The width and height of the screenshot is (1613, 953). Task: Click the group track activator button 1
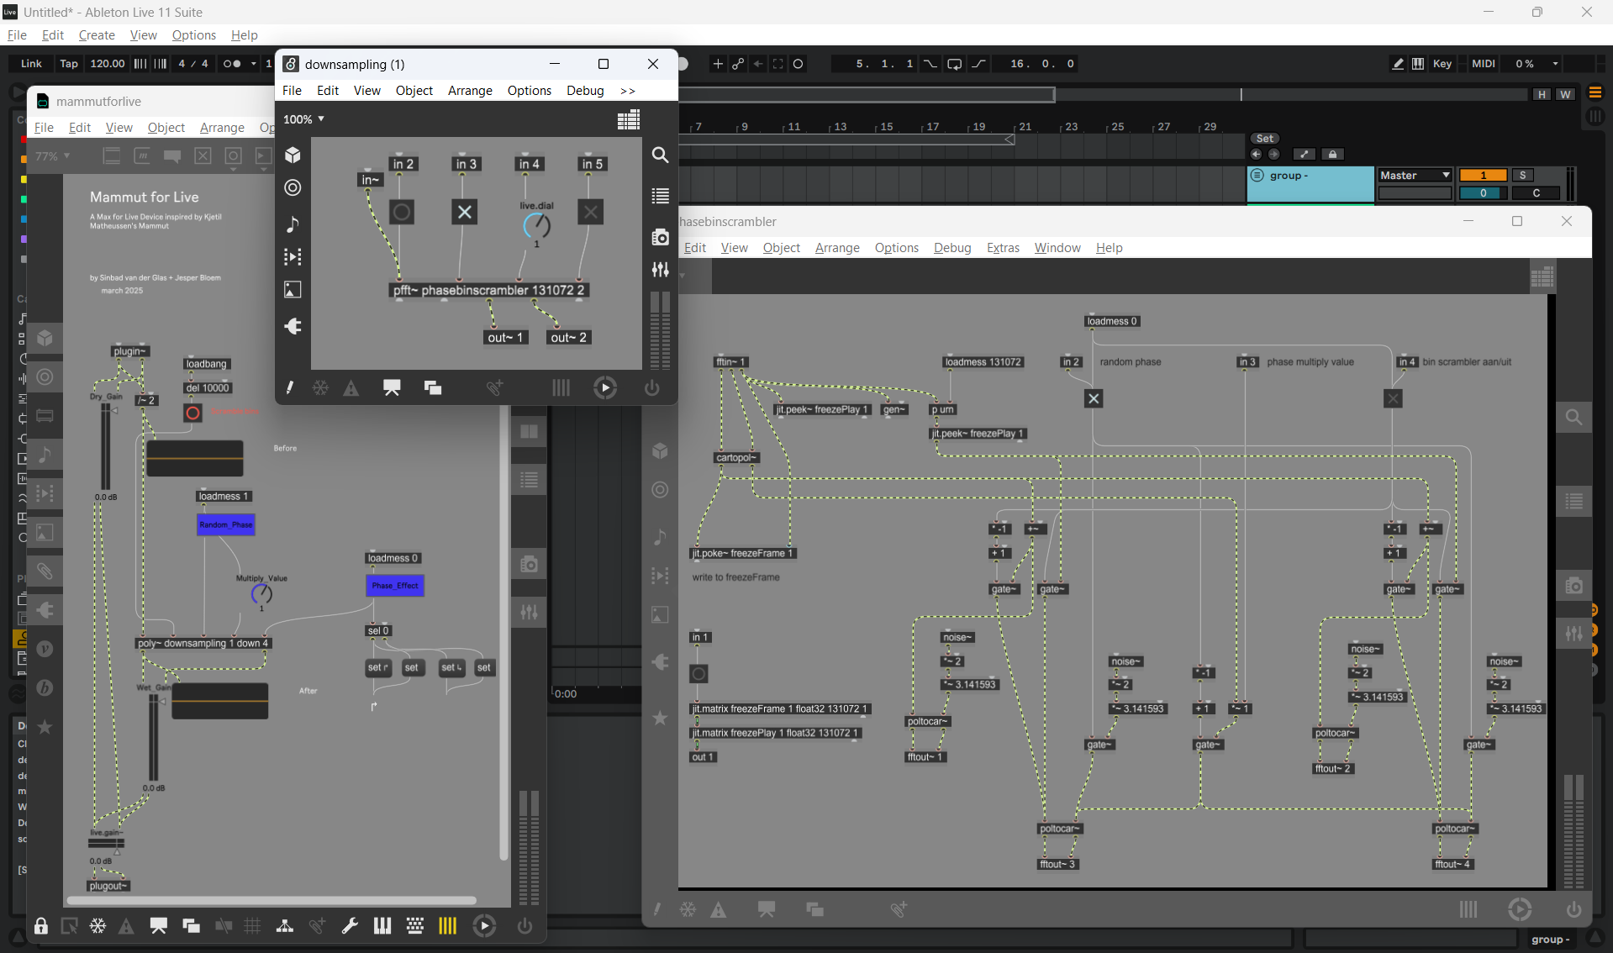[x=1484, y=175]
